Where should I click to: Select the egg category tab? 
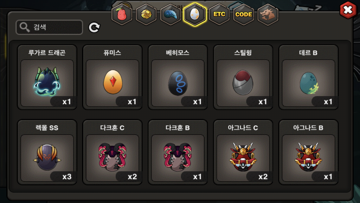[195, 15]
